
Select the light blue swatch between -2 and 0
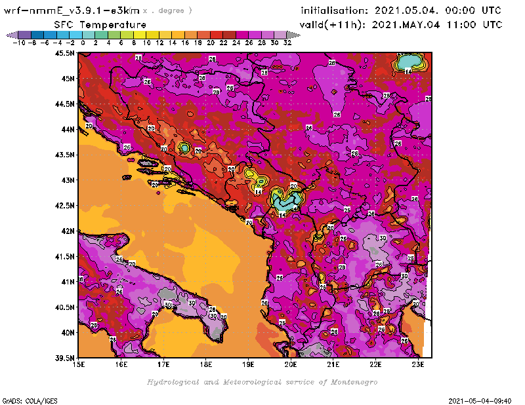[x=76, y=35]
